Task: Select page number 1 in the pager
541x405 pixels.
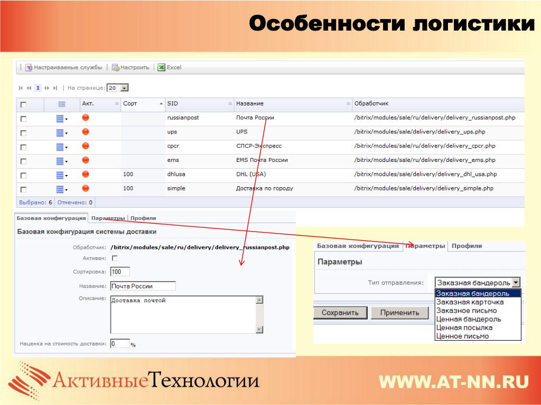Action: click(x=38, y=88)
